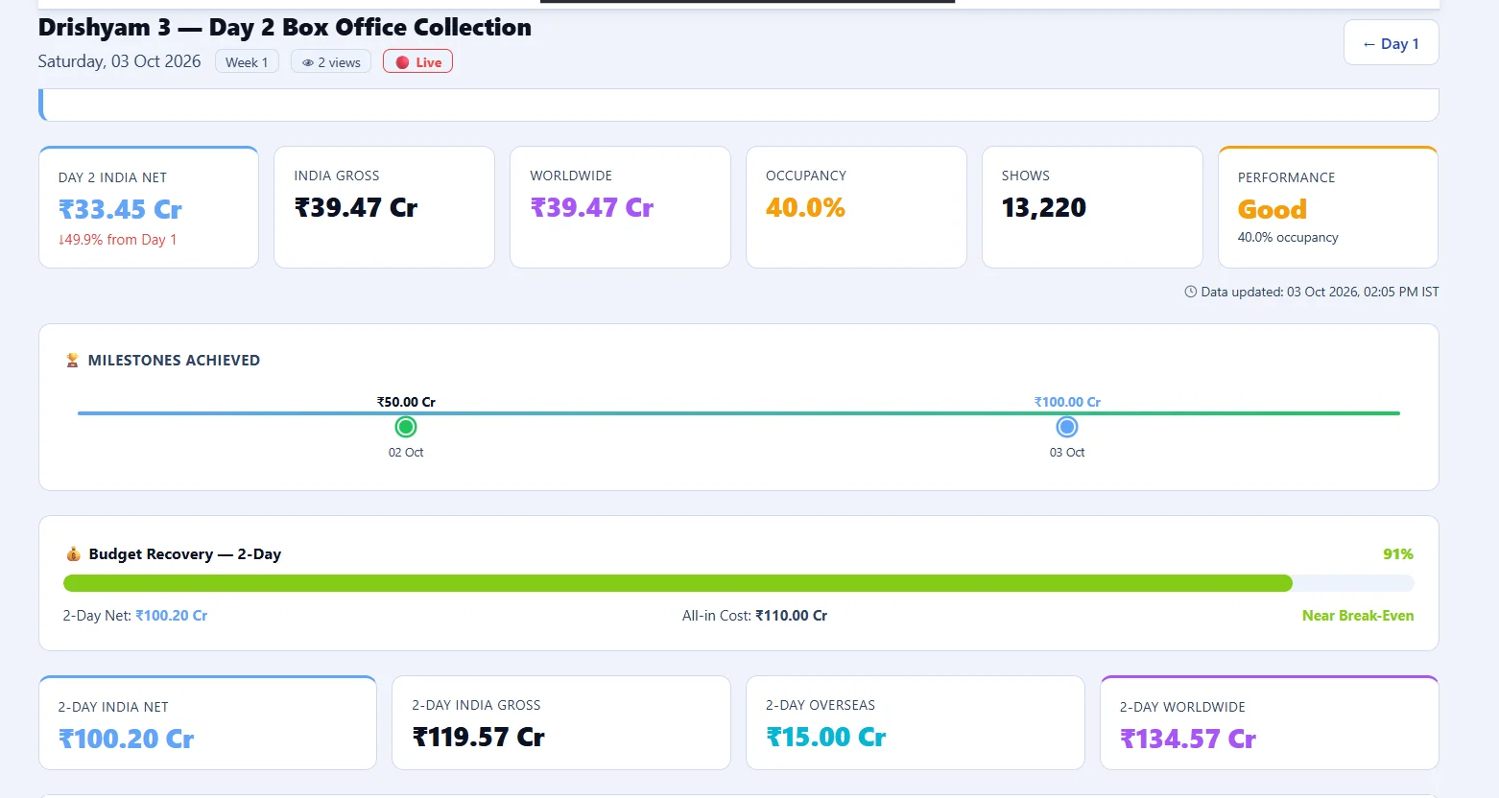This screenshot has width=1499, height=798.
Task: Click the Occupancy 40.0% value
Action: pos(805,208)
